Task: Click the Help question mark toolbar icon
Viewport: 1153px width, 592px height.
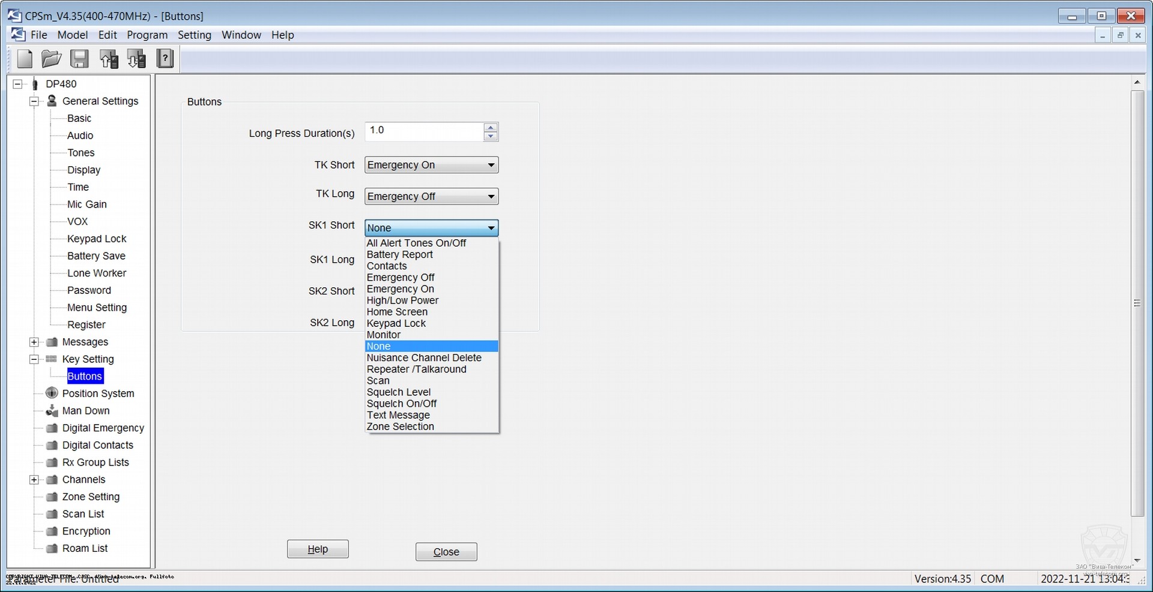Action: (165, 59)
